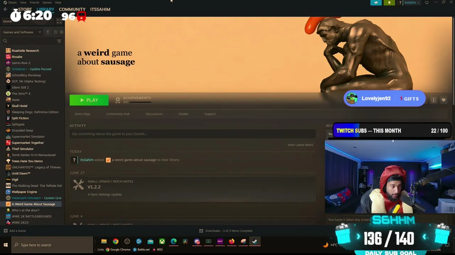Open the Xbox app from the taskbar
455x255 pixels.
[162, 242]
